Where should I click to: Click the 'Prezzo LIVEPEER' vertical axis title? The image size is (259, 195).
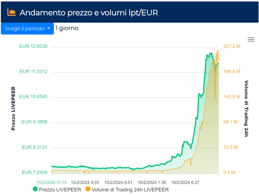(x=13, y=109)
